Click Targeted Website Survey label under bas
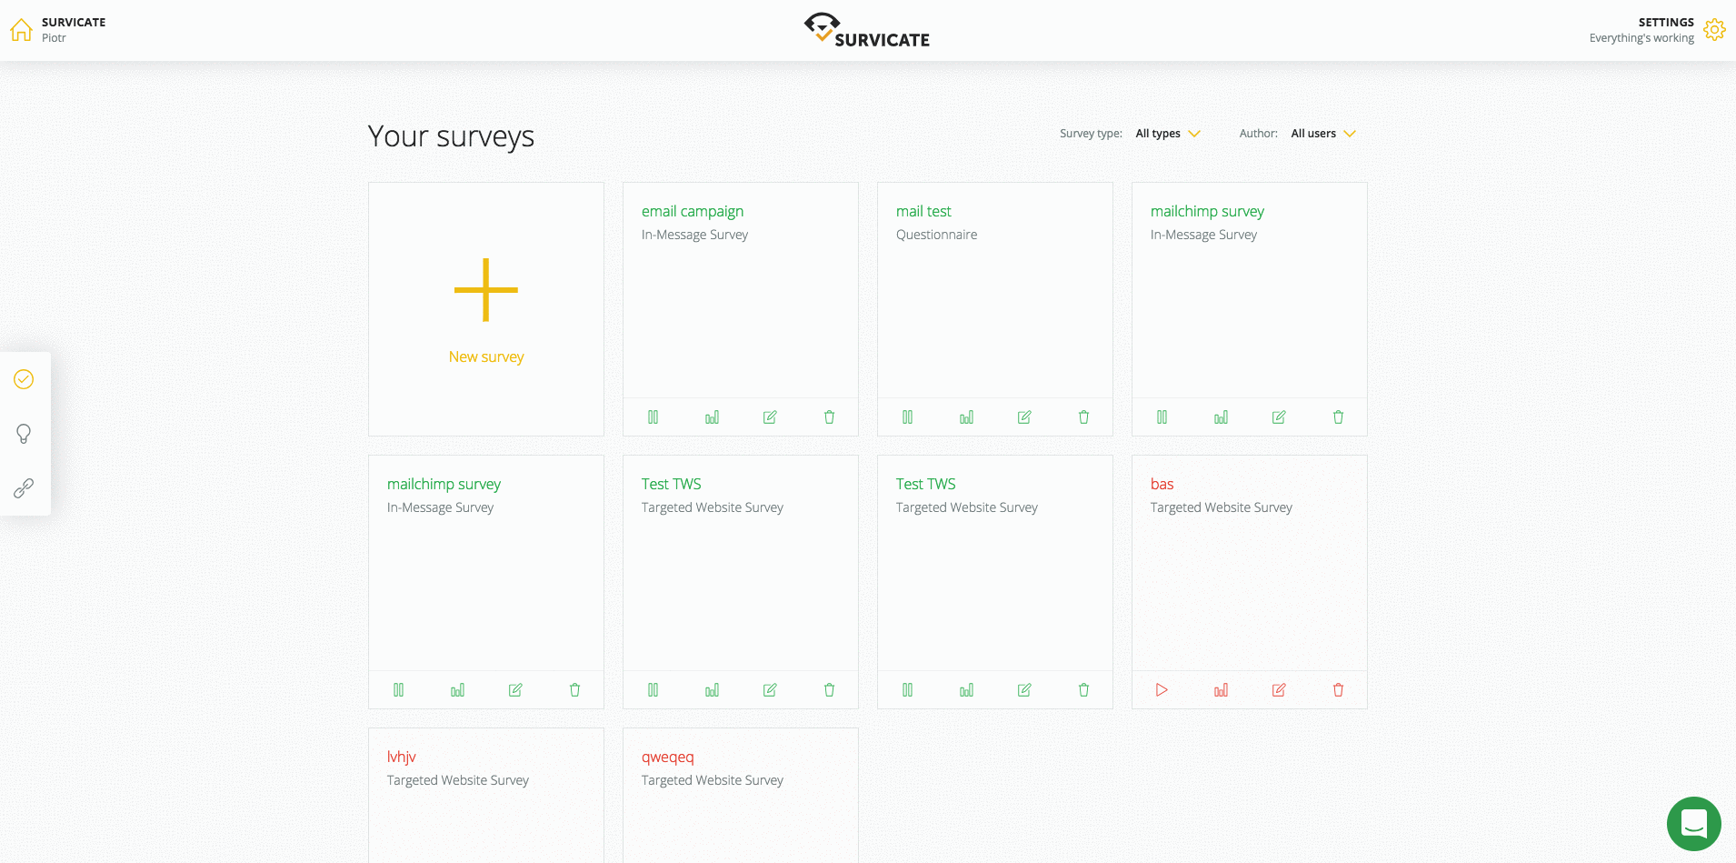This screenshot has width=1736, height=863. [1221, 507]
